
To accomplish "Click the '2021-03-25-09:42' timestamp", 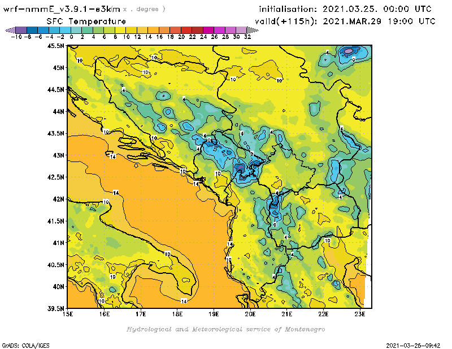I will point(413,346).
